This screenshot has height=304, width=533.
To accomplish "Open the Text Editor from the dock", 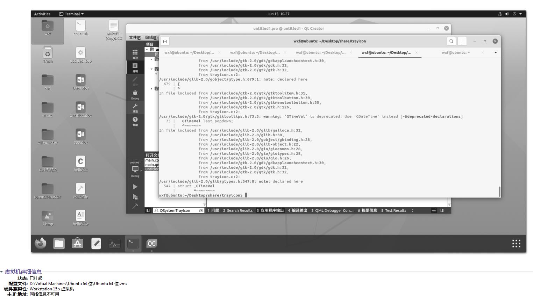I will (x=96, y=243).
